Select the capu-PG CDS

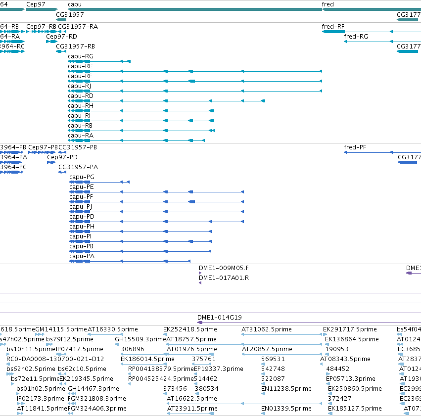(82, 177)
